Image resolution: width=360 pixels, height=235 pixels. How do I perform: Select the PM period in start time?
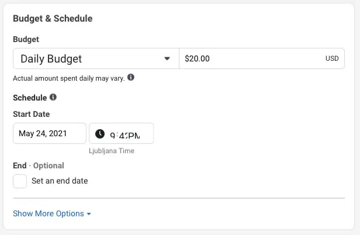(133, 135)
